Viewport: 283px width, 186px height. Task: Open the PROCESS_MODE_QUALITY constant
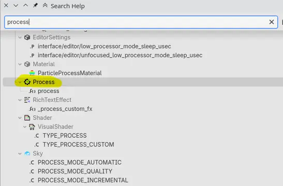point(75,171)
